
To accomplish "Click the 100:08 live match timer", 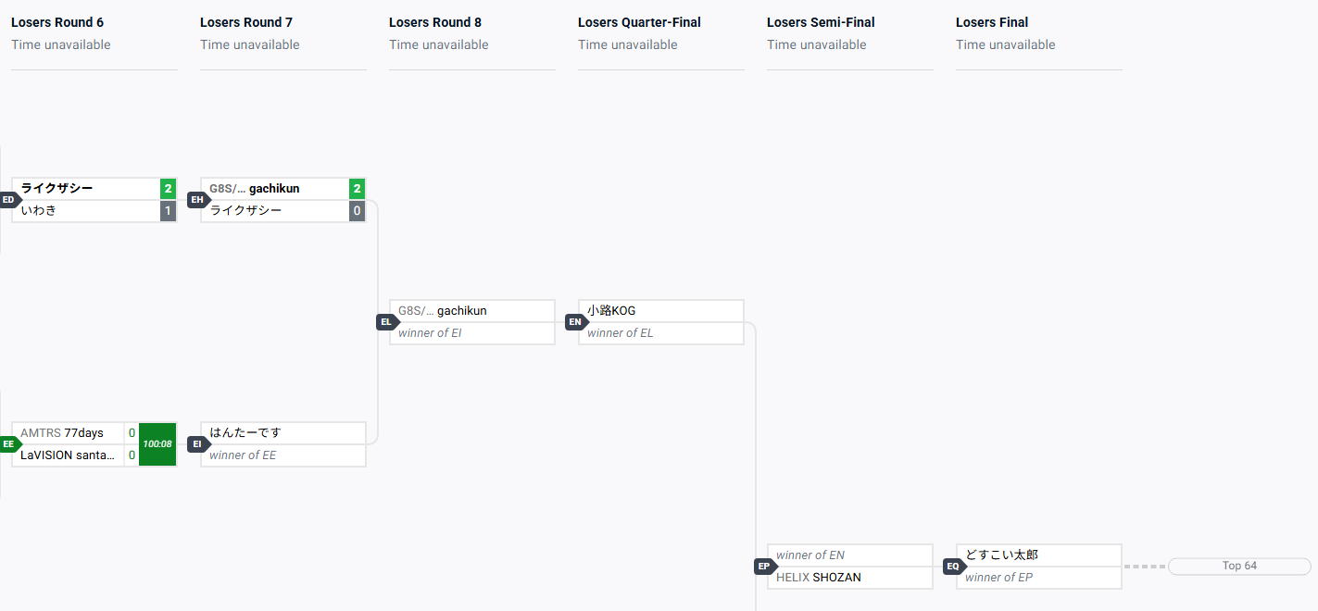I will (157, 444).
